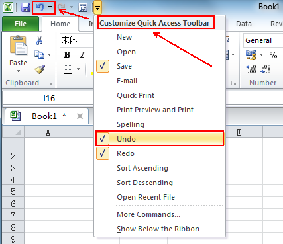This screenshot has width=283, height=244.
Task: Open the General number format box
Action: [263, 40]
